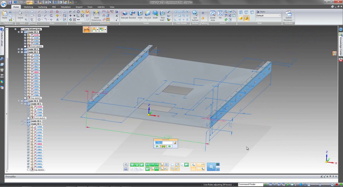Open the PMI ribbon tab

(x=54, y=7)
